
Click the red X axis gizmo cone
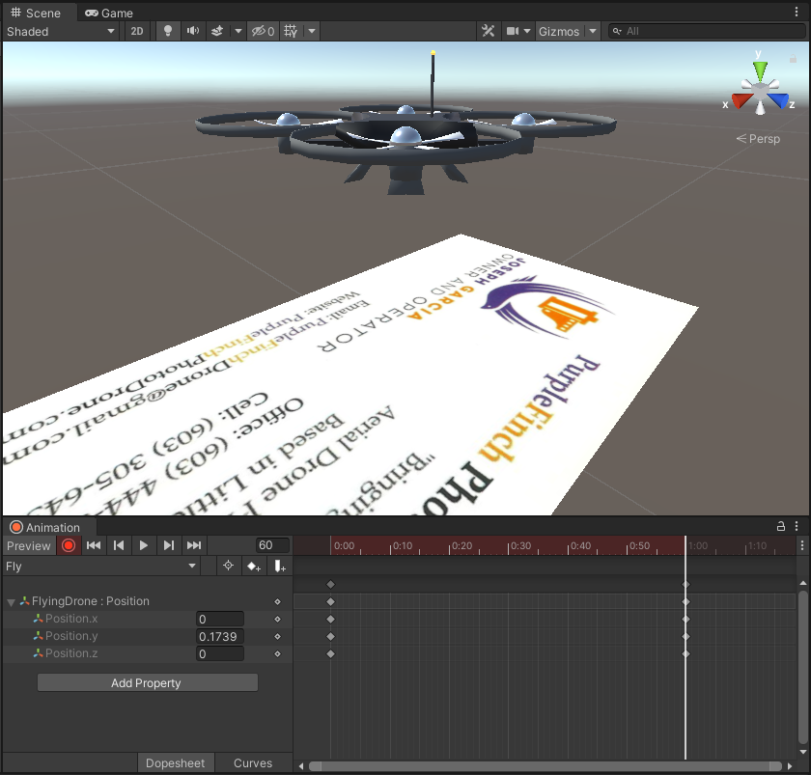pyautogui.click(x=741, y=99)
